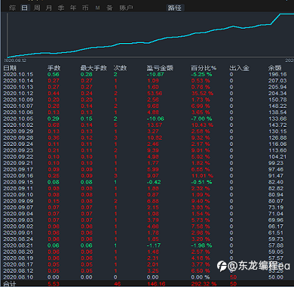Click balance value 150.78

click(277, 100)
